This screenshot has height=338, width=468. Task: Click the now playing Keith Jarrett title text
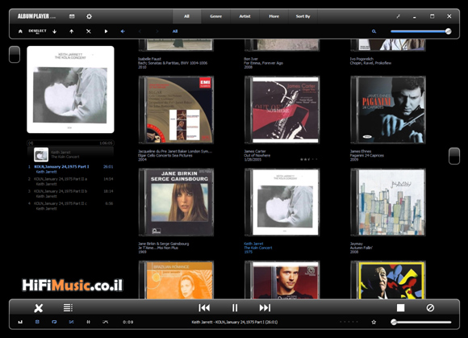coord(235,322)
